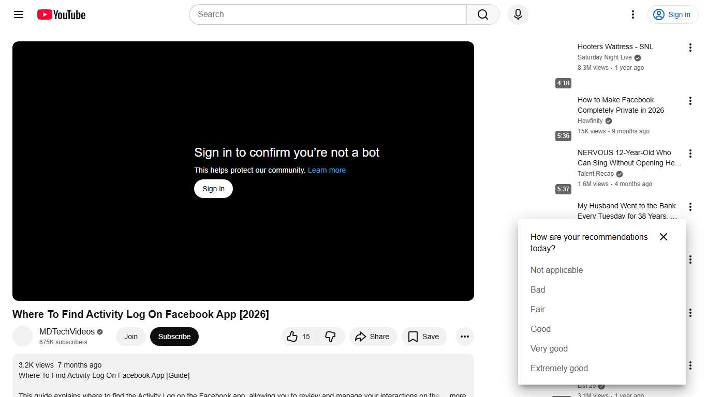Open the settings three-dot menu near Sign in

632,14
